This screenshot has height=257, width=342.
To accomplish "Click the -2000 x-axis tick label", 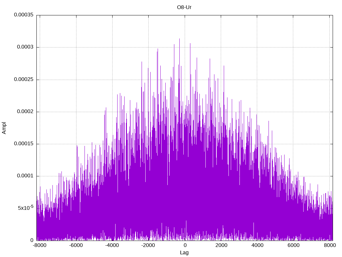I will (x=148, y=245).
